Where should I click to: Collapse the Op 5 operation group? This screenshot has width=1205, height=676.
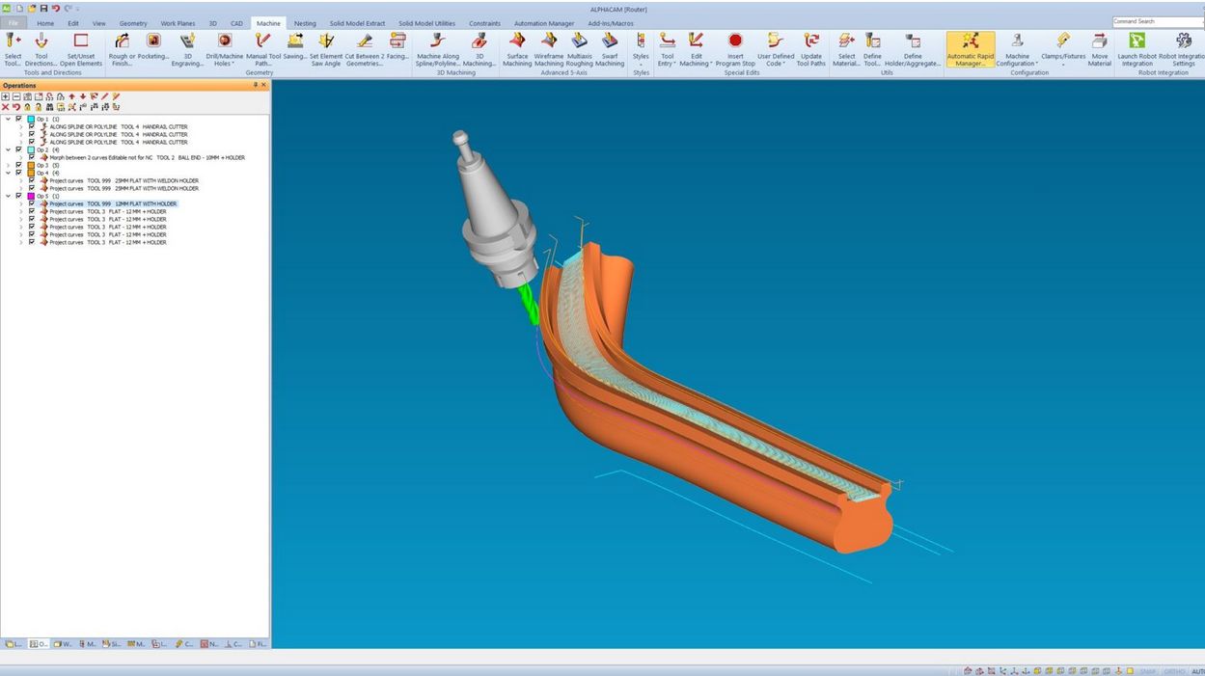[x=8, y=196]
